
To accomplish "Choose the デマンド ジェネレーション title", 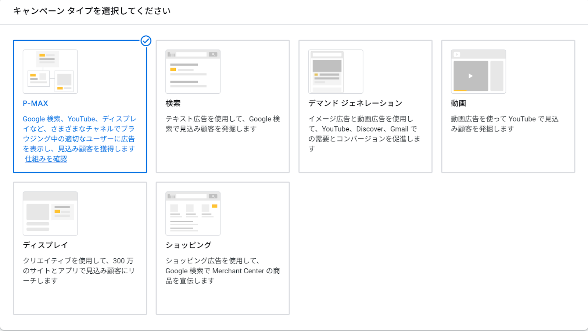I will pos(355,103).
